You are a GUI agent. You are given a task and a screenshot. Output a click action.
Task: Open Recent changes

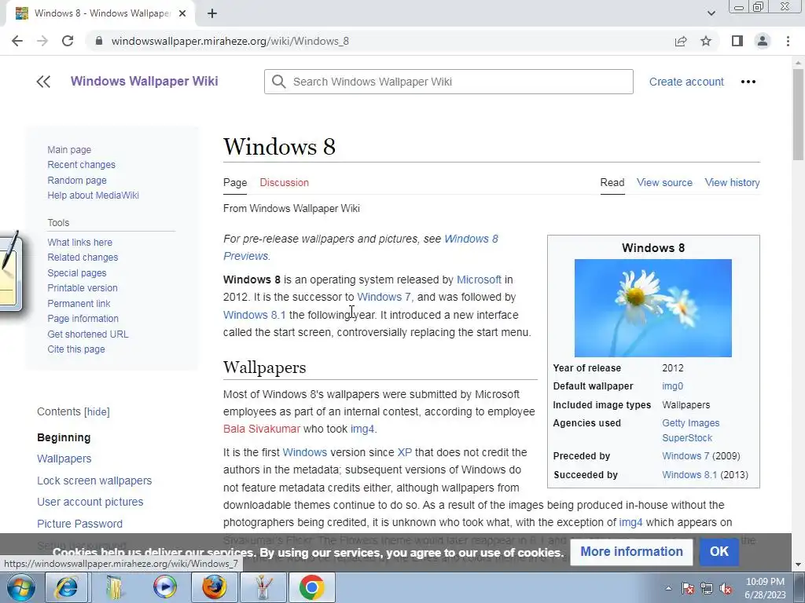[x=81, y=165]
